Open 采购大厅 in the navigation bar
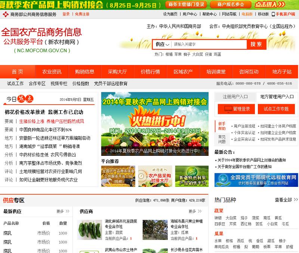Screen dimensions: 299x253 click(x=117, y=72)
